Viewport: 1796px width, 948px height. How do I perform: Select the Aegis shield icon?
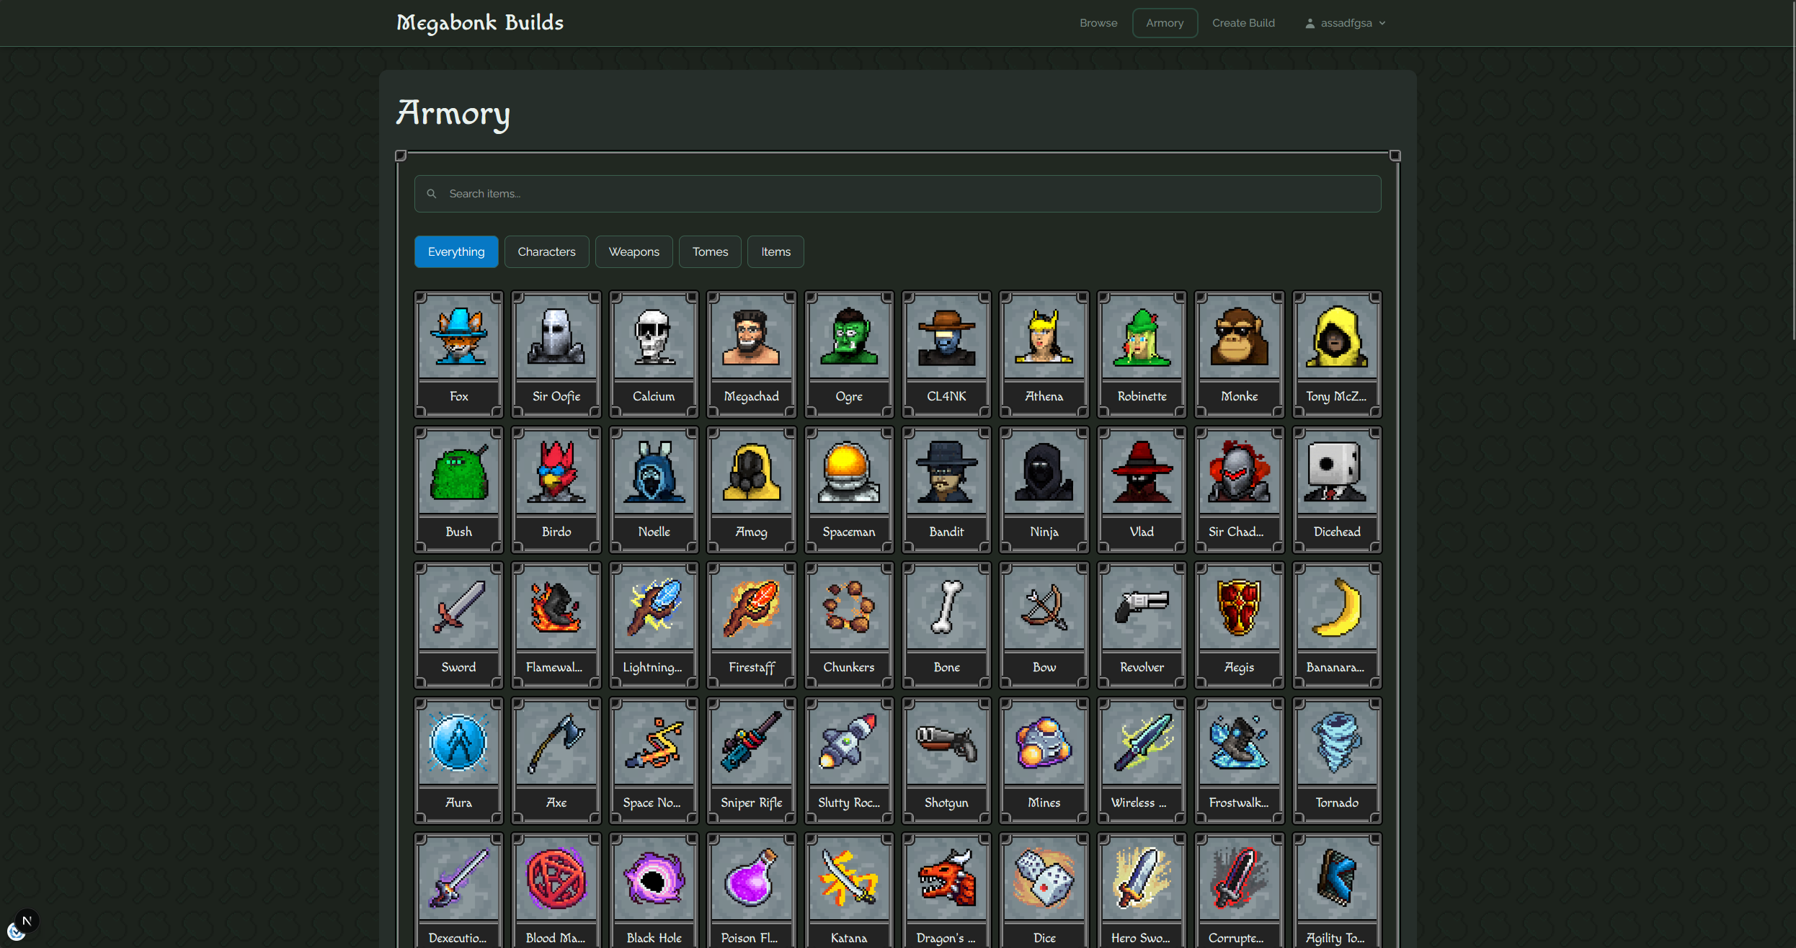pos(1239,608)
